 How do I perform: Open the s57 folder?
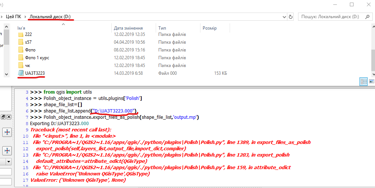(28, 42)
